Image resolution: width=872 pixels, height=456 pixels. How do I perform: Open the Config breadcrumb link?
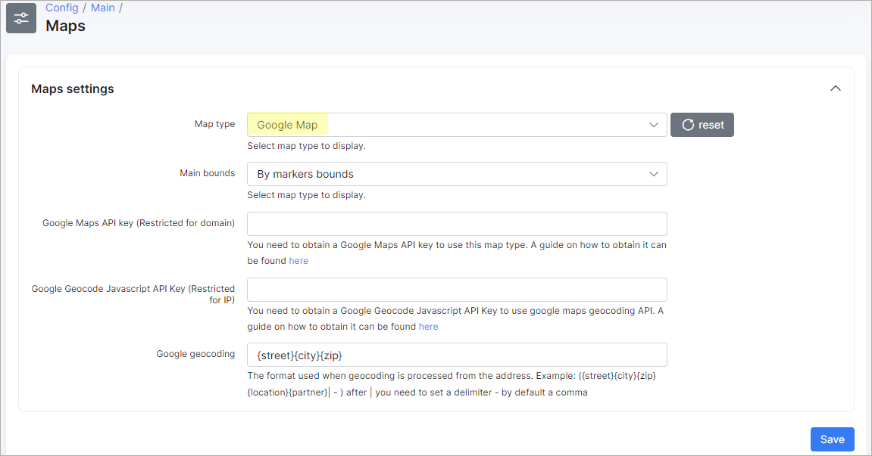61,8
